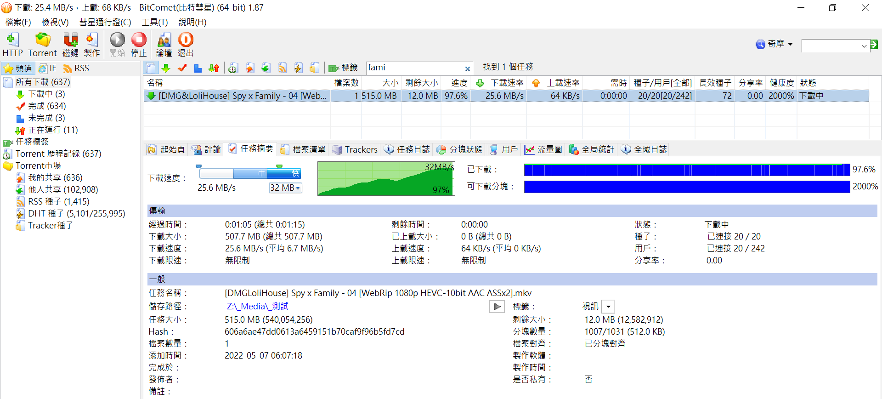Open 我的共享 (636)
Screen dimensions: 882x399
(x=55, y=177)
